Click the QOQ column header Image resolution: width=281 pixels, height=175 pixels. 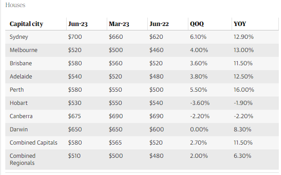point(197,24)
